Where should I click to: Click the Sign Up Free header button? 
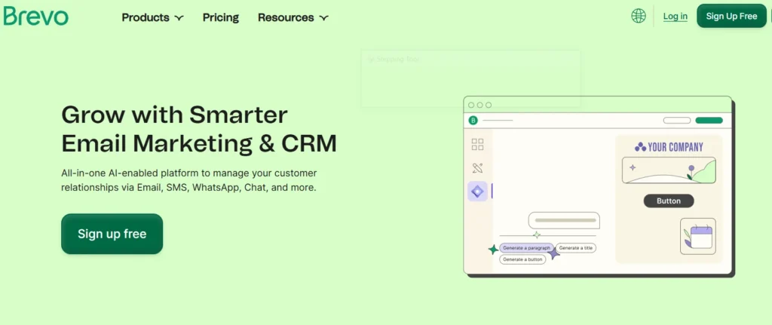point(731,17)
